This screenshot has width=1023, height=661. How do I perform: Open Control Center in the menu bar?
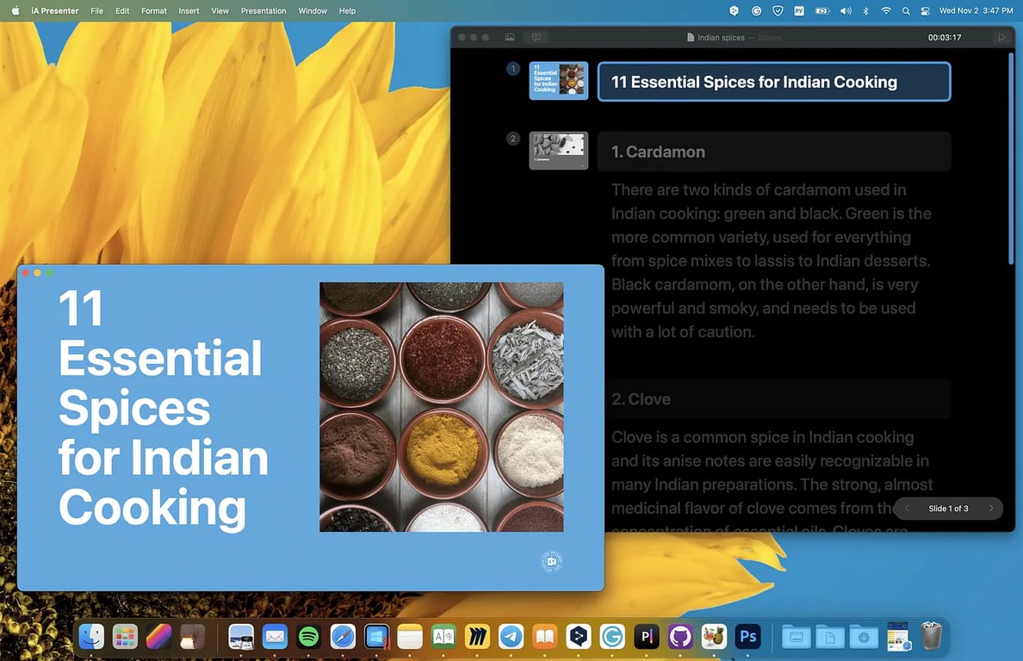tap(926, 11)
